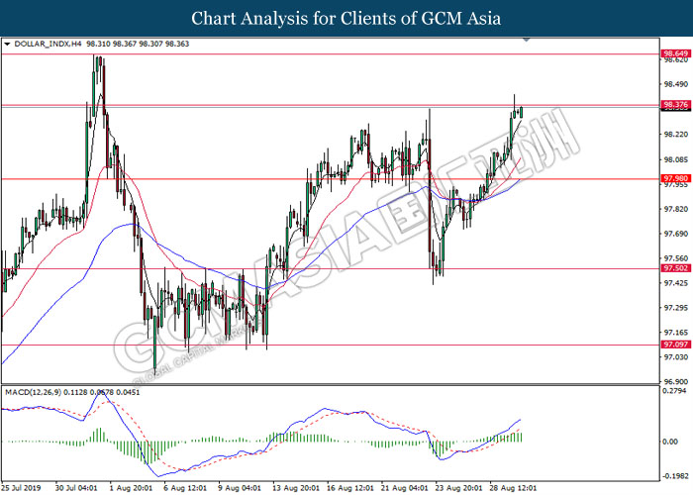Screen dimensions: 693x495
Task: Click the 97.980 price level tag
Action: click(x=674, y=179)
